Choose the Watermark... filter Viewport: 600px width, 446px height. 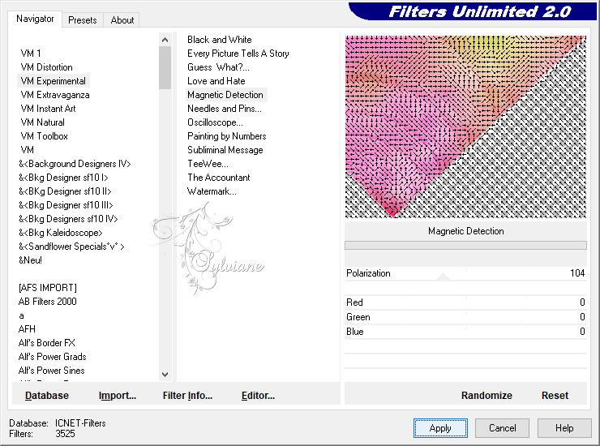tap(212, 191)
